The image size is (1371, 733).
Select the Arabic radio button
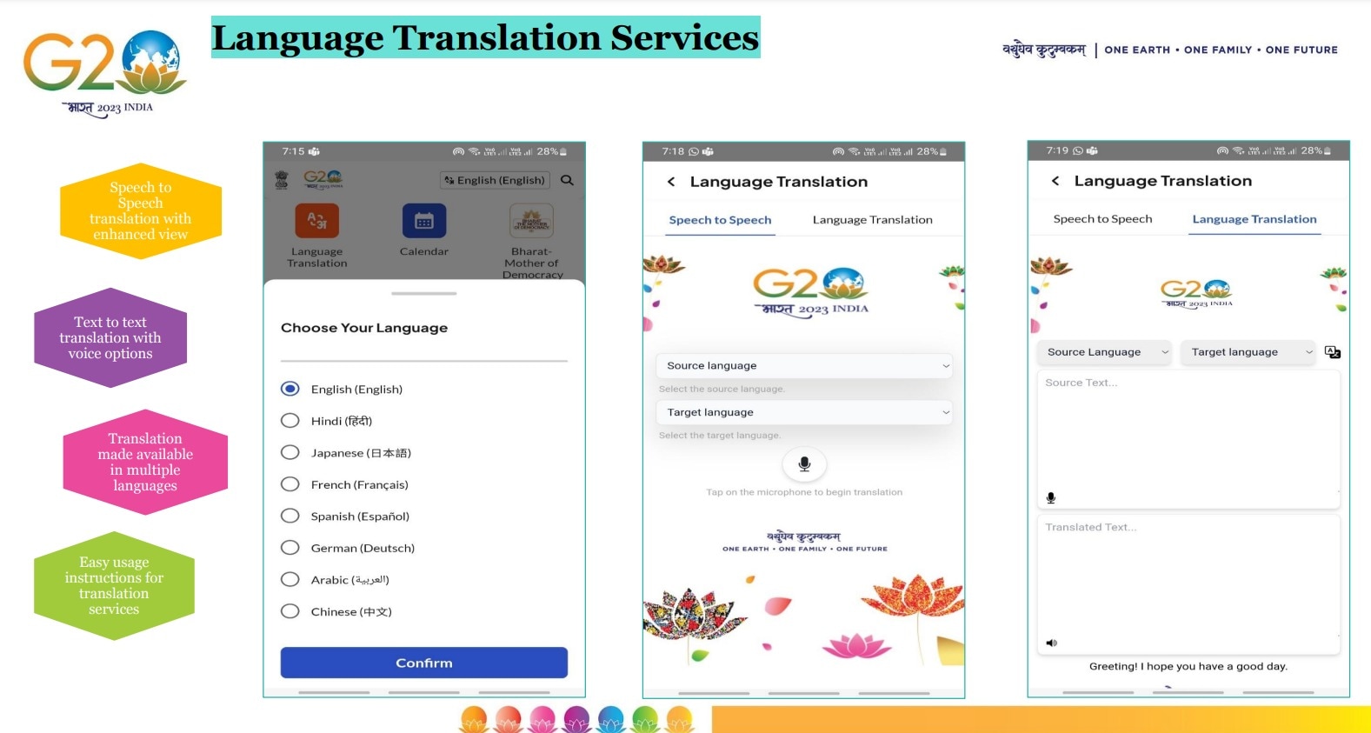point(290,580)
